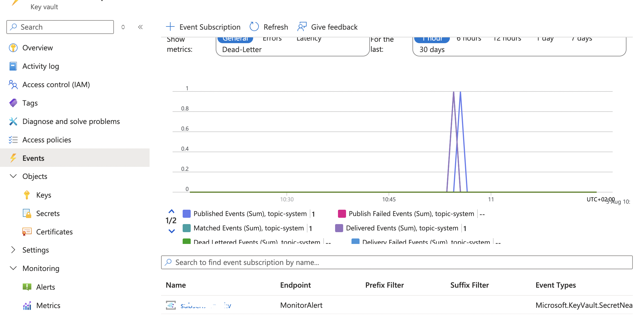Viewport: 642px width, 317px height.
Task: Open Diagnose and solve problems icon
Action: (x=13, y=121)
